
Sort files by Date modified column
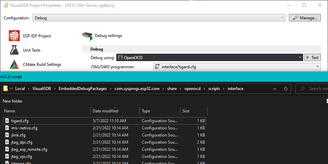[x=115, y=111]
